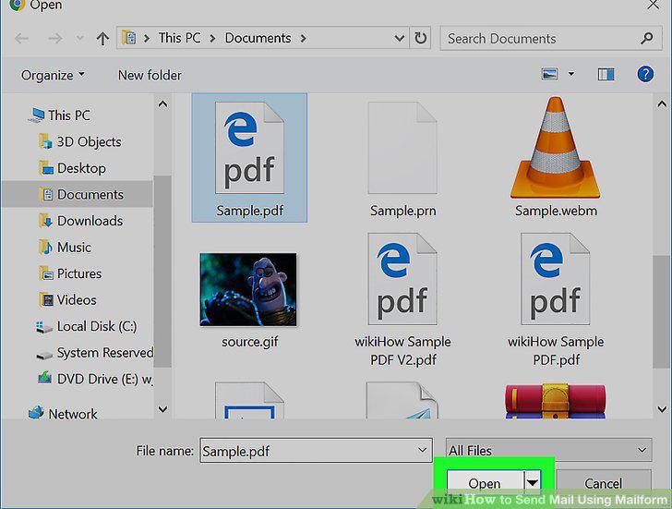This screenshot has height=509, width=672.
Task: Refresh the Documents folder
Action: pos(420,38)
